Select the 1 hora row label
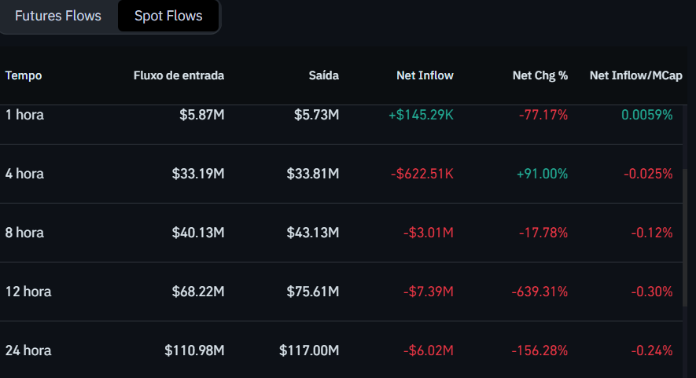This screenshot has height=378, width=696. point(24,115)
